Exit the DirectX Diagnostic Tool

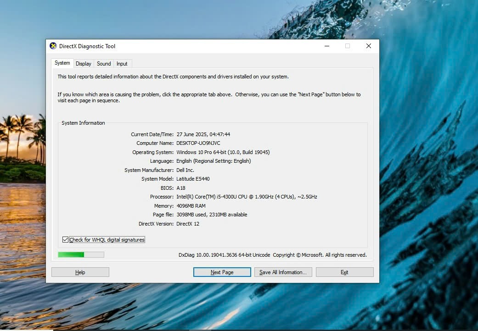pyautogui.click(x=344, y=272)
